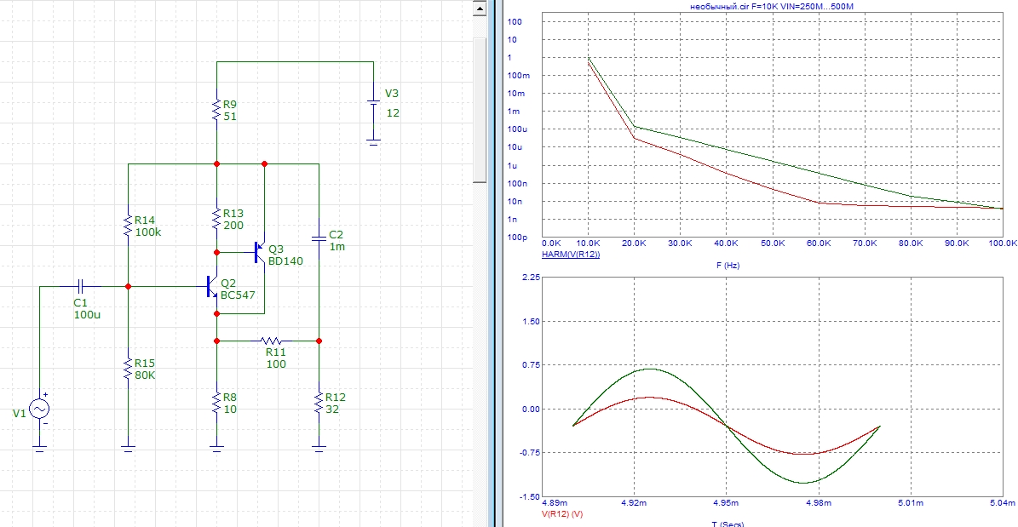This screenshot has width=1018, height=527.
Task: Click the schematic vertical scrollbar thumb
Action: (x=479, y=109)
